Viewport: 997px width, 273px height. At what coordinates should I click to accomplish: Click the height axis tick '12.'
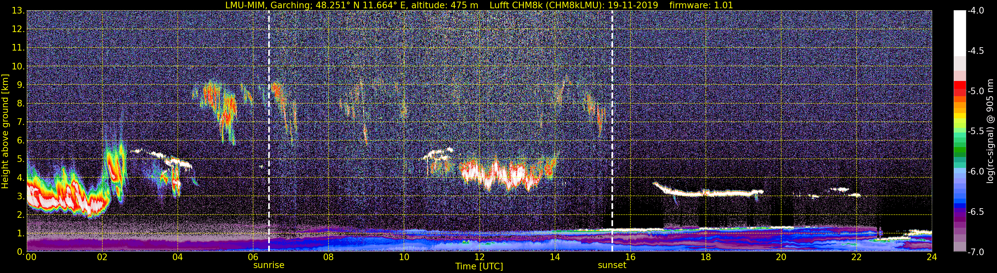coord(18,29)
